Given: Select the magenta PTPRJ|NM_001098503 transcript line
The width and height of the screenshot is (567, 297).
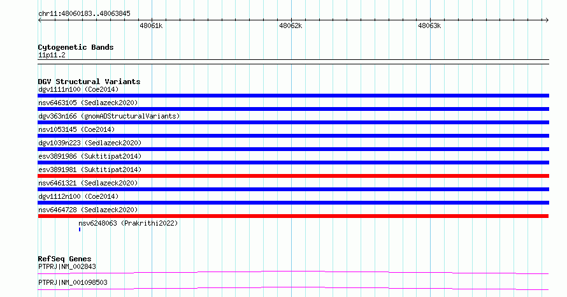Looking at the screenshot, I should 293,288.
